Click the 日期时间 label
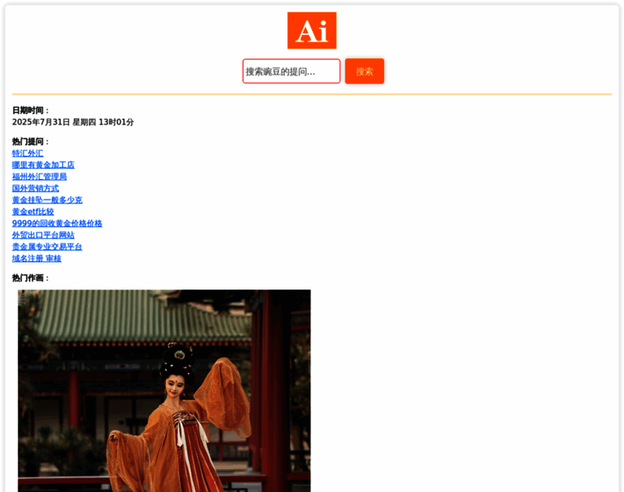 tap(31, 111)
